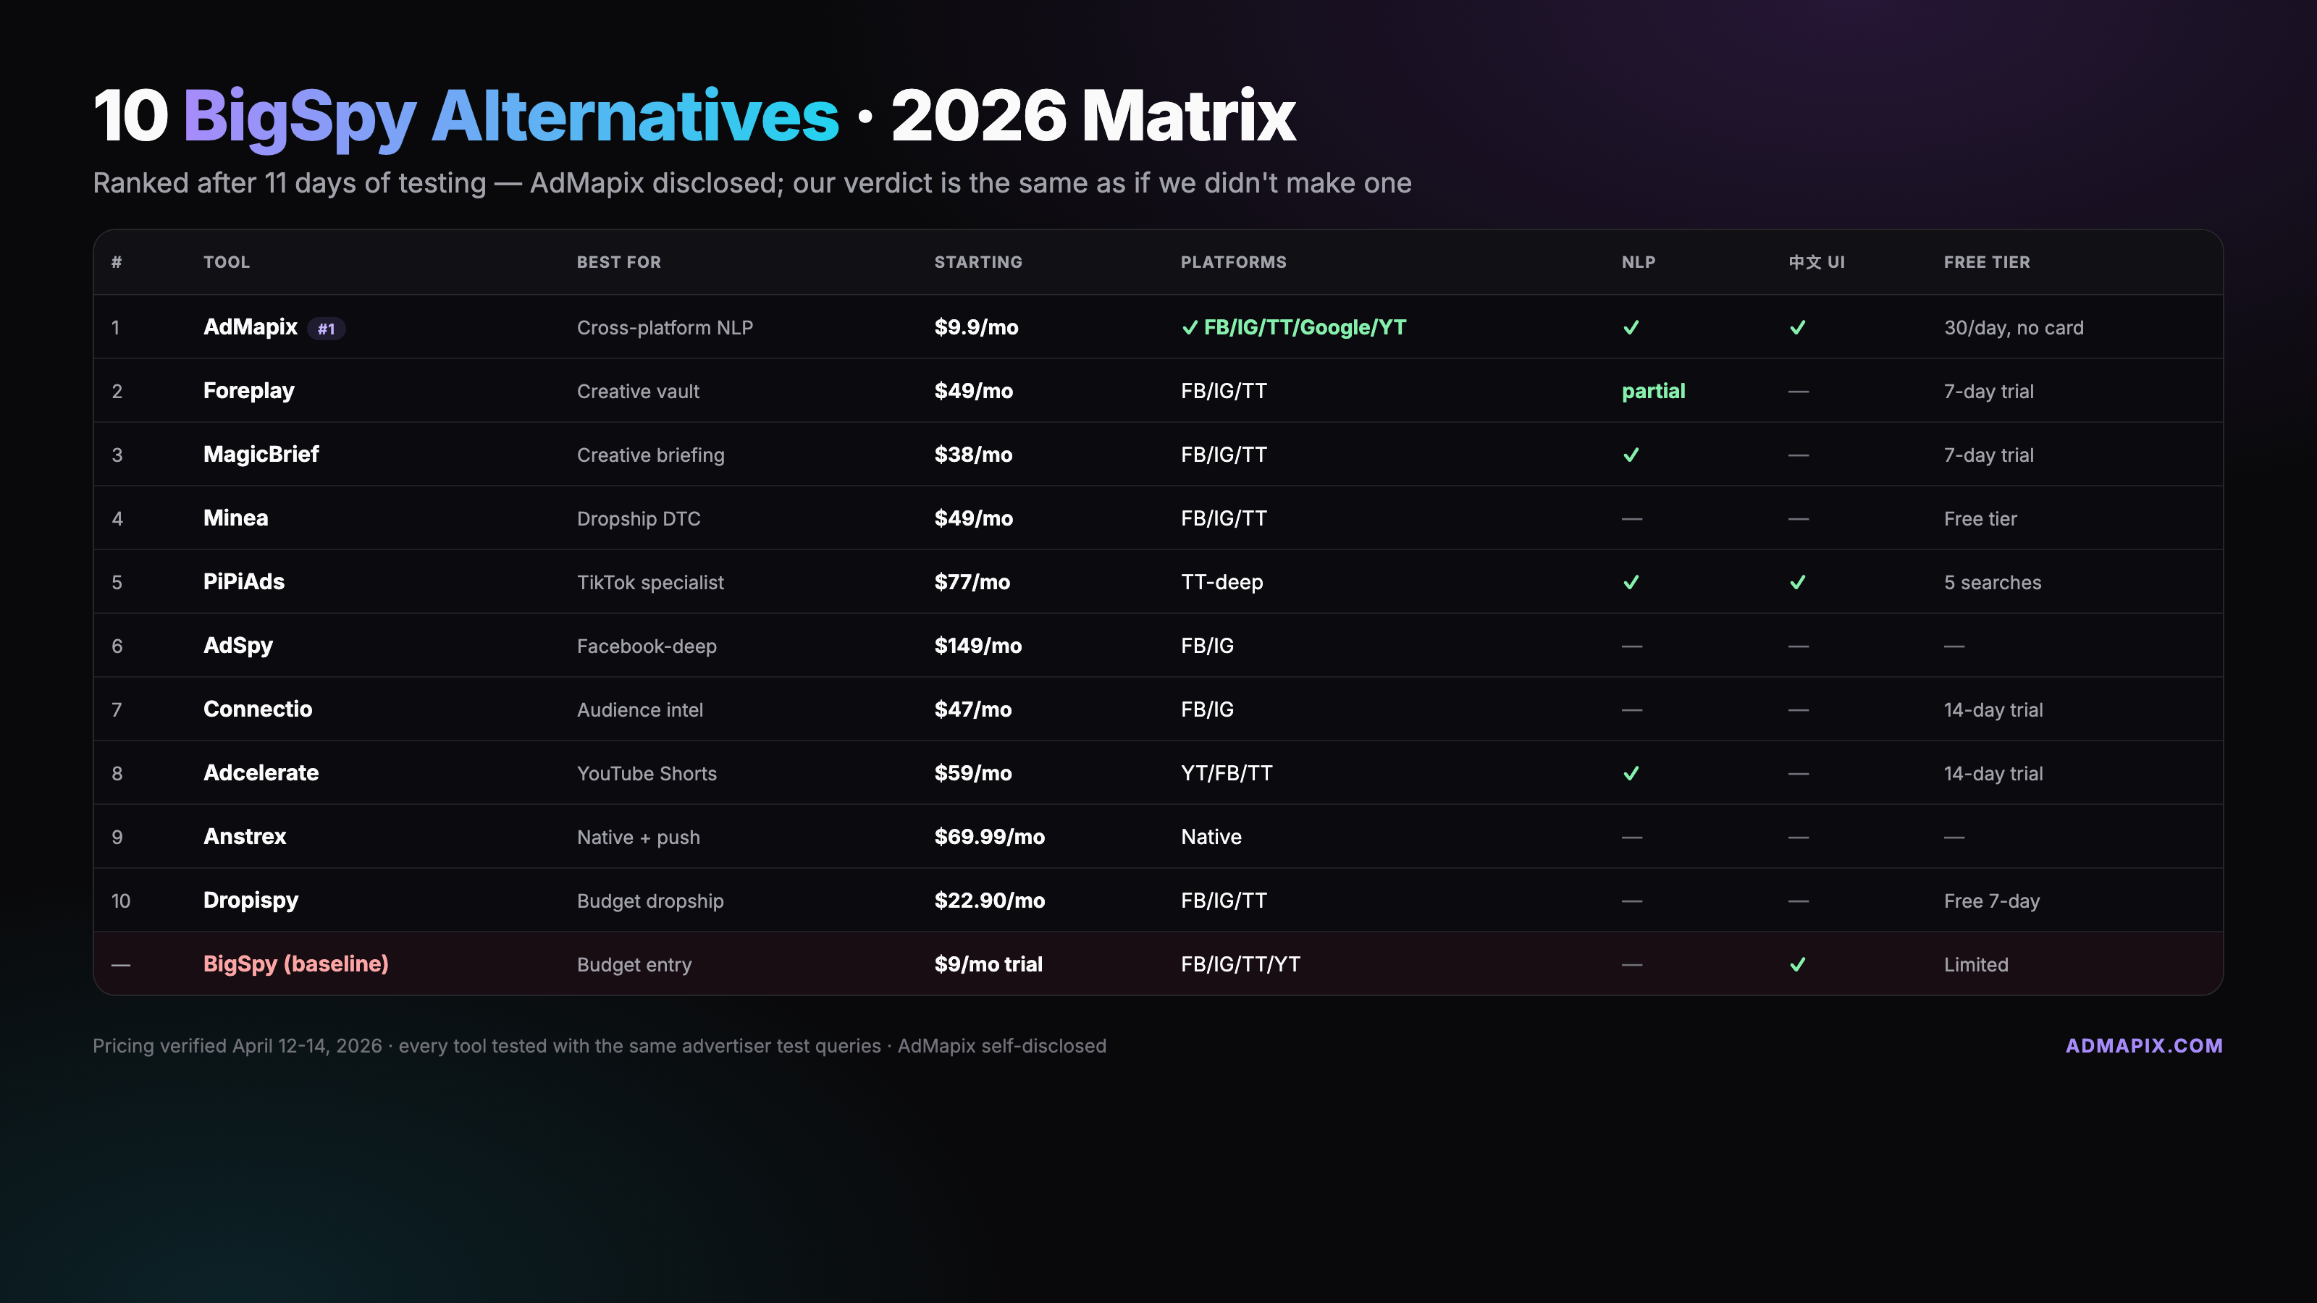The image size is (2317, 1303).
Task: Click the BigSpy Alternatives gradient title
Action: tap(511, 115)
